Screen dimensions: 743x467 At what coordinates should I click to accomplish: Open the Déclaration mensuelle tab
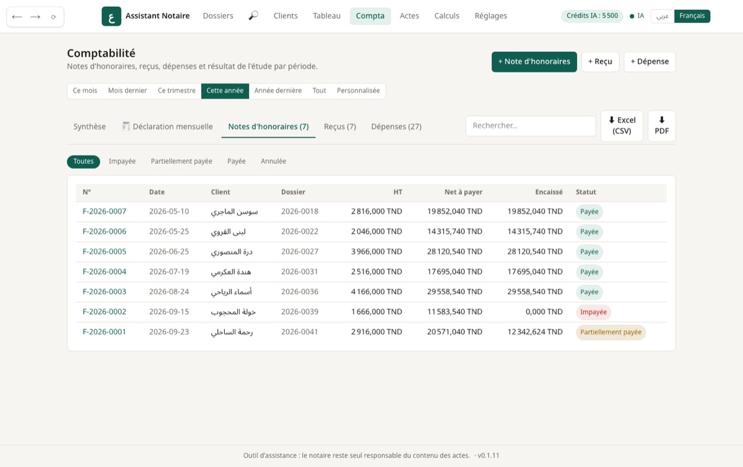(167, 127)
